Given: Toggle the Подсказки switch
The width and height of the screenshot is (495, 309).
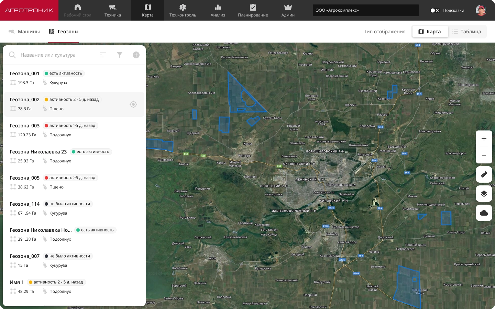Looking at the screenshot, I should pyautogui.click(x=434, y=10).
